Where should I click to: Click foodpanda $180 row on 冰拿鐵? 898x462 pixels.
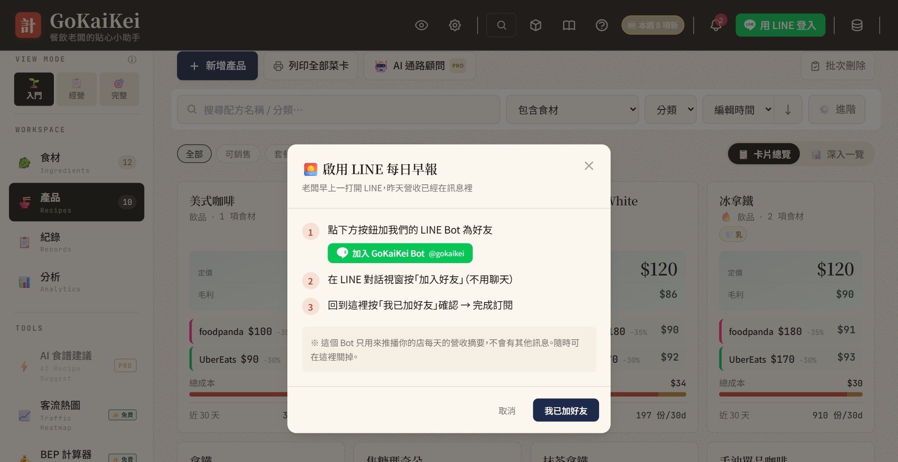click(791, 331)
